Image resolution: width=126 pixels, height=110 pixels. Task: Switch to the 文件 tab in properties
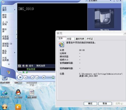pos(61,39)
